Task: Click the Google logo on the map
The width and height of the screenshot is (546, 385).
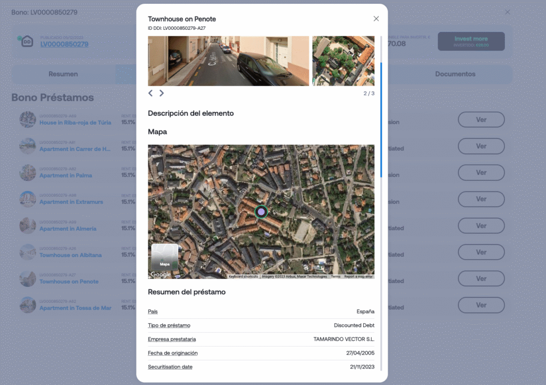Action: 160,275
